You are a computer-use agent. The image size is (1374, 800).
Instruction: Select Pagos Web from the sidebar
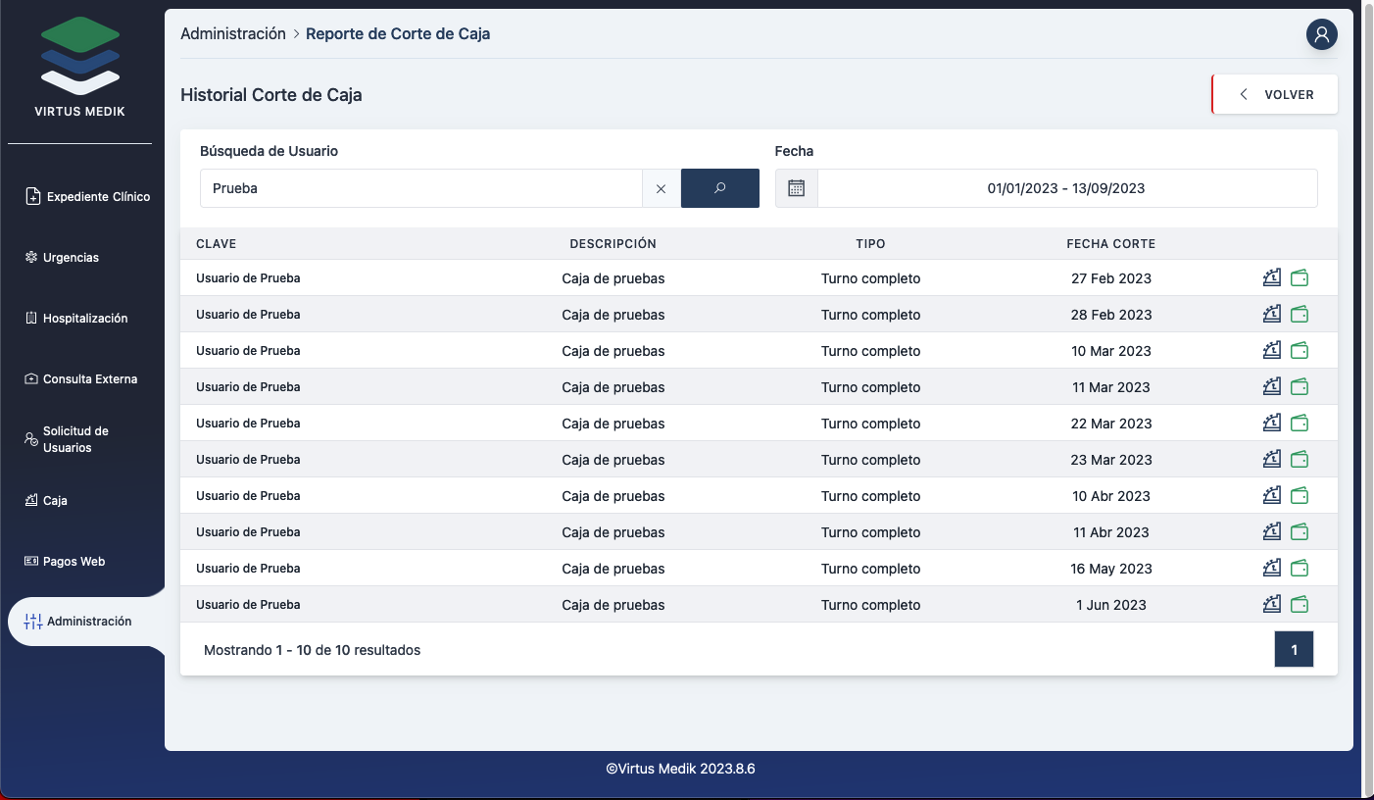pos(74,562)
